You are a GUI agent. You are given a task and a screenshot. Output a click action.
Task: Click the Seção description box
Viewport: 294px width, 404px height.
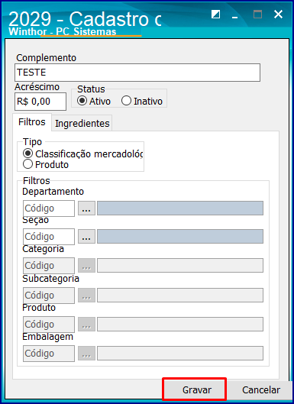[x=180, y=237]
